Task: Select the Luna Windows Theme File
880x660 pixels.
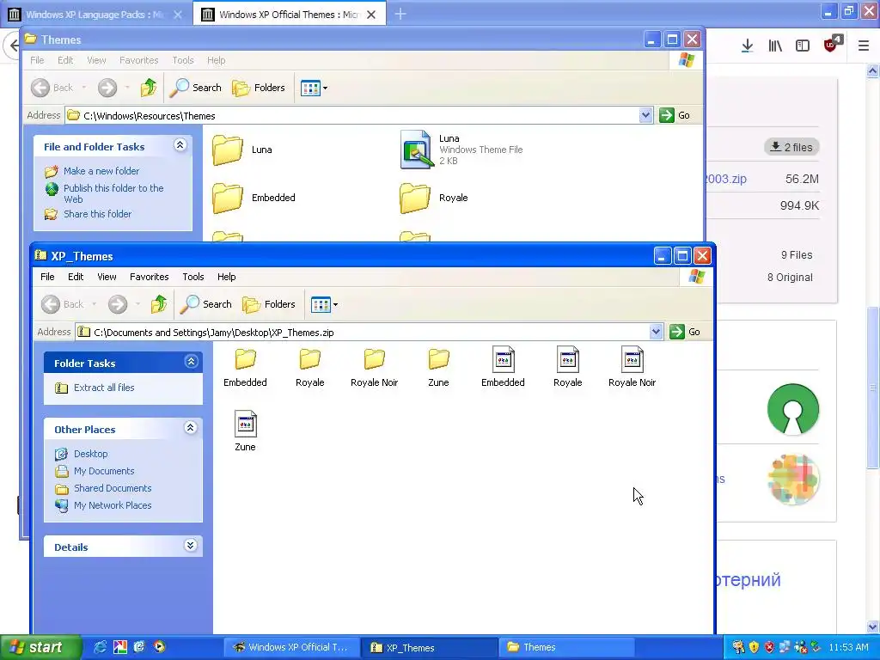Action: click(x=461, y=150)
